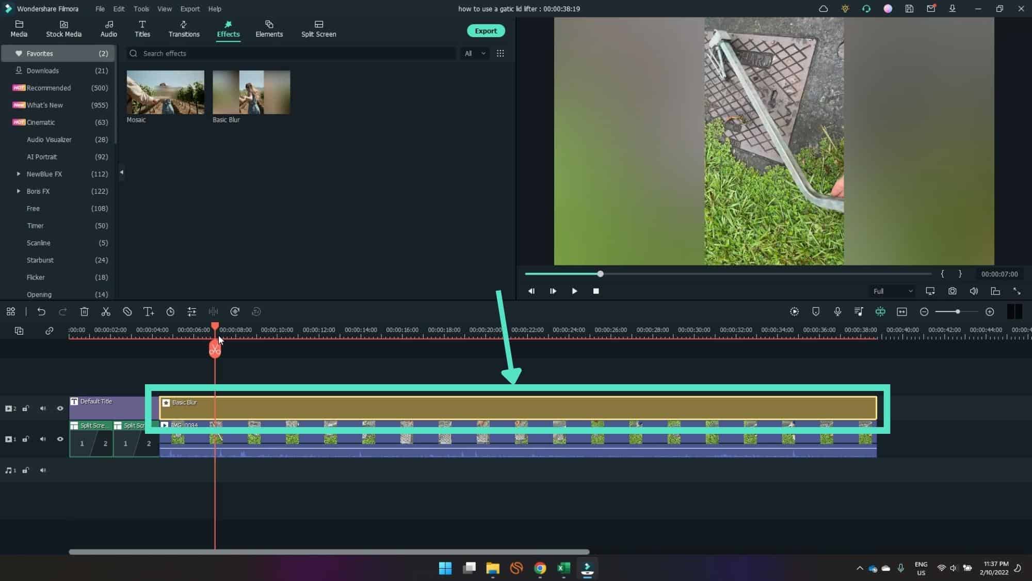
Task: Click the timeline horizontal scrollbar
Action: (329, 552)
